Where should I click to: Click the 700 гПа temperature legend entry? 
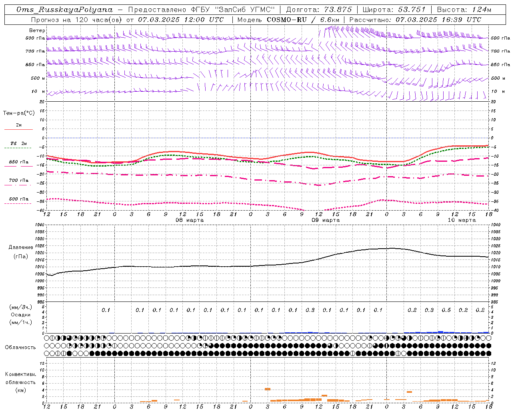click(x=18, y=181)
